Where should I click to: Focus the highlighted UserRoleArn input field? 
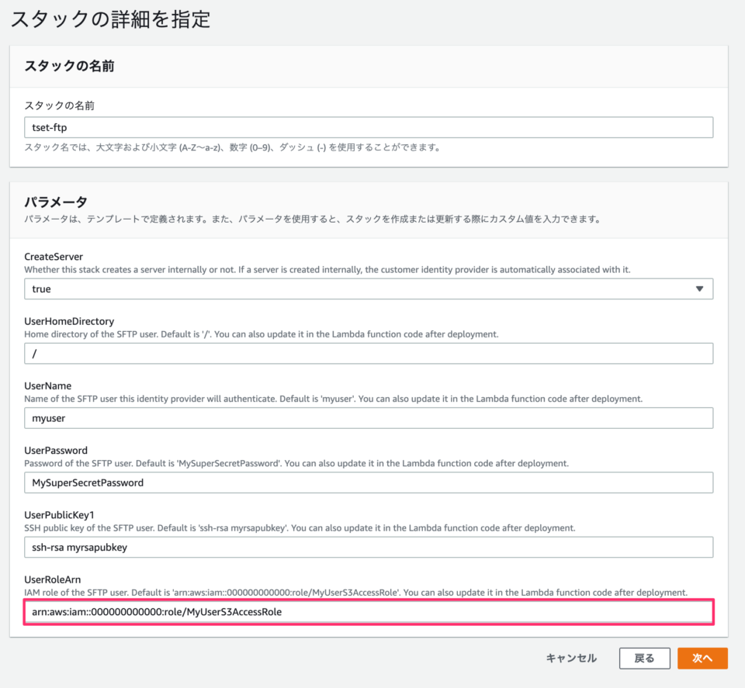(x=368, y=612)
